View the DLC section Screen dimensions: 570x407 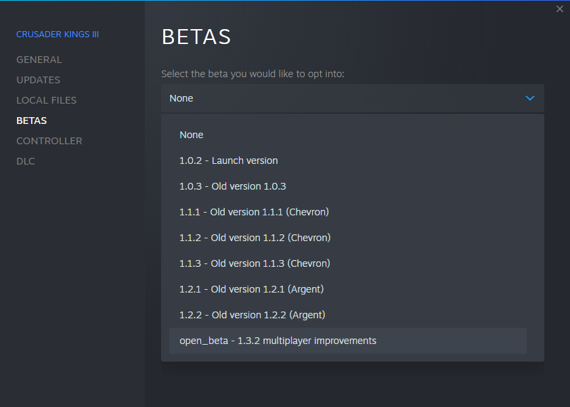click(25, 160)
